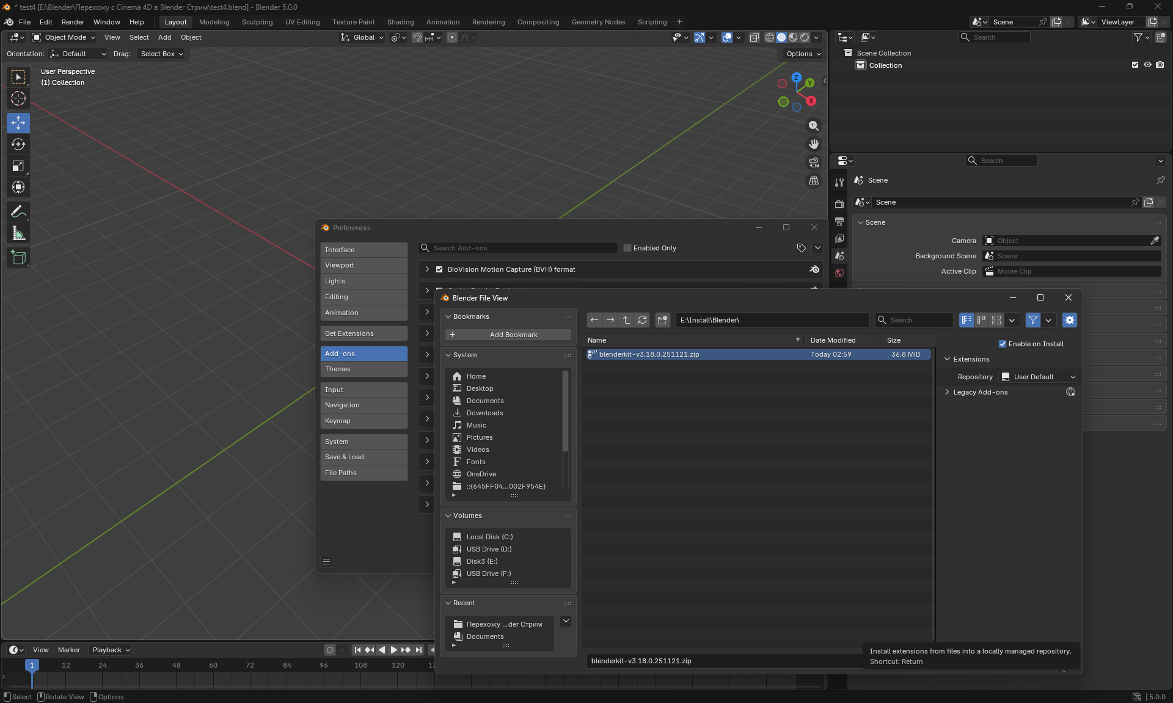
Task: Refresh the file list in File View
Action: pos(642,320)
